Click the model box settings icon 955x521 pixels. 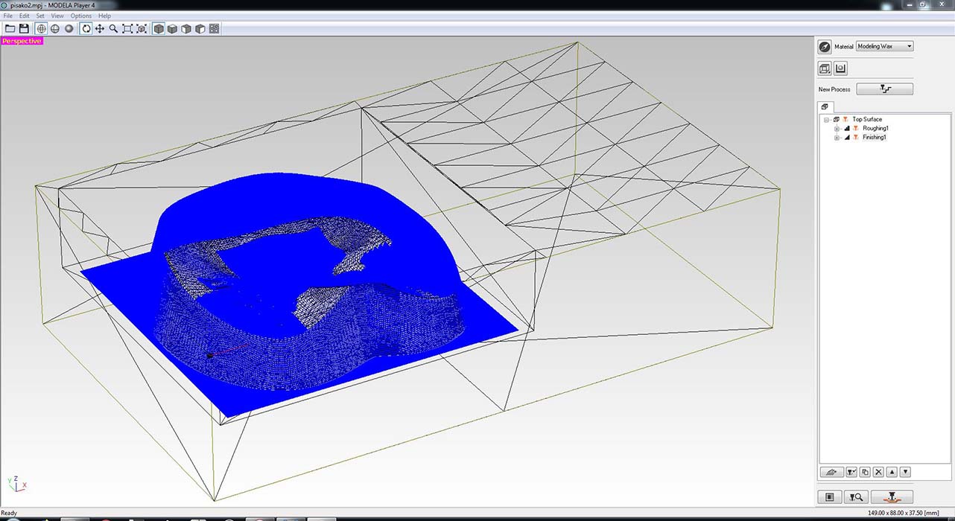tap(825, 68)
